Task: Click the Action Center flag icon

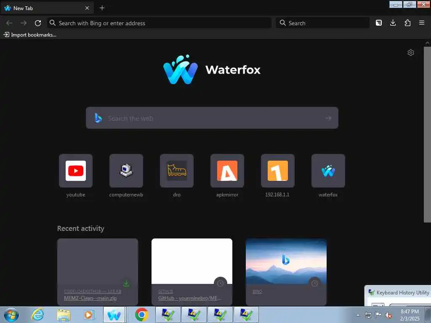Action: 378,315
